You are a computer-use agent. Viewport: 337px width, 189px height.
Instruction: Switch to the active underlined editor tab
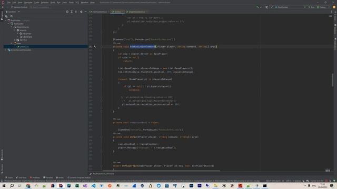click(x=117, y=12)
